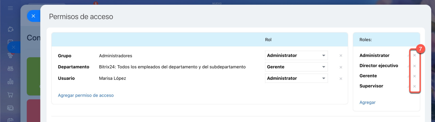
Task: Click Agregar link under Roles
Action: [367, 102]
